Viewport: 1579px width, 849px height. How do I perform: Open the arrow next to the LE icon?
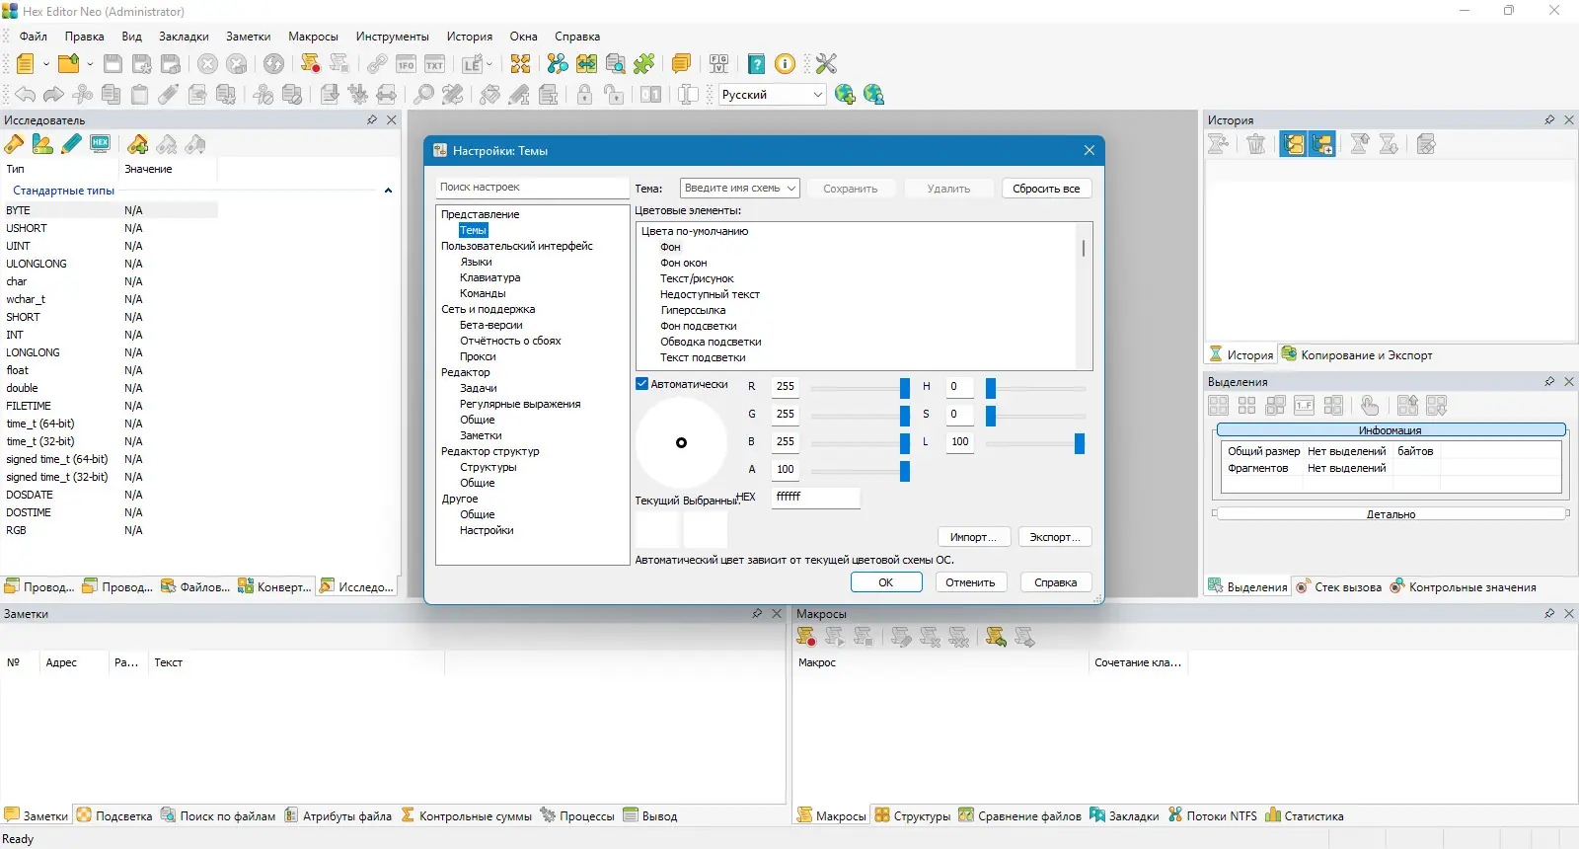tap(489, 64)
